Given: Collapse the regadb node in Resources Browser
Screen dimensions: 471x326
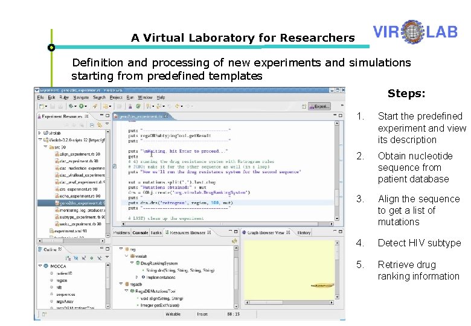Looking at the screenshot, I should [121, 284].
